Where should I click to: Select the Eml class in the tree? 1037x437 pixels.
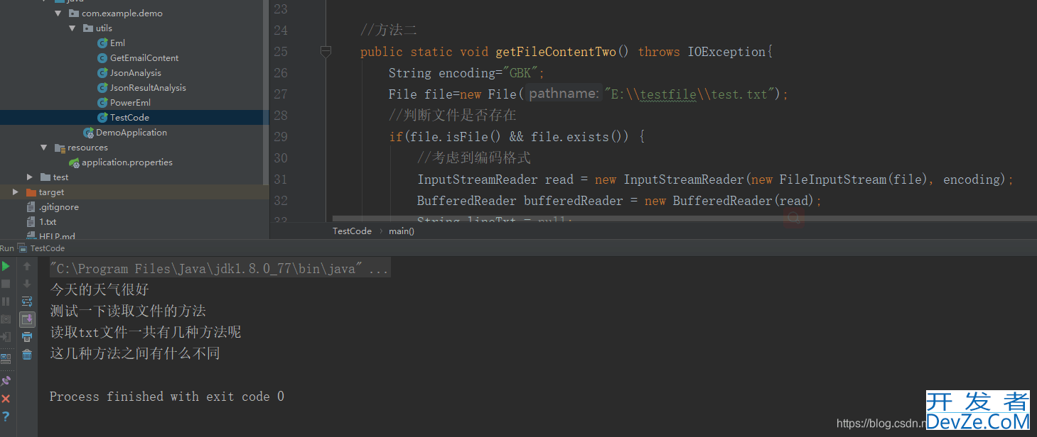[117, 43]
